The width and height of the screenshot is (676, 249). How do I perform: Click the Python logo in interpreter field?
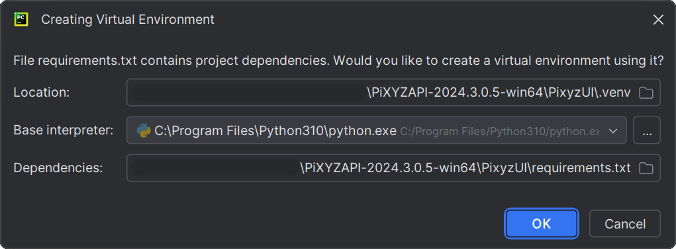pyautogui.click(x=144, y=130)
